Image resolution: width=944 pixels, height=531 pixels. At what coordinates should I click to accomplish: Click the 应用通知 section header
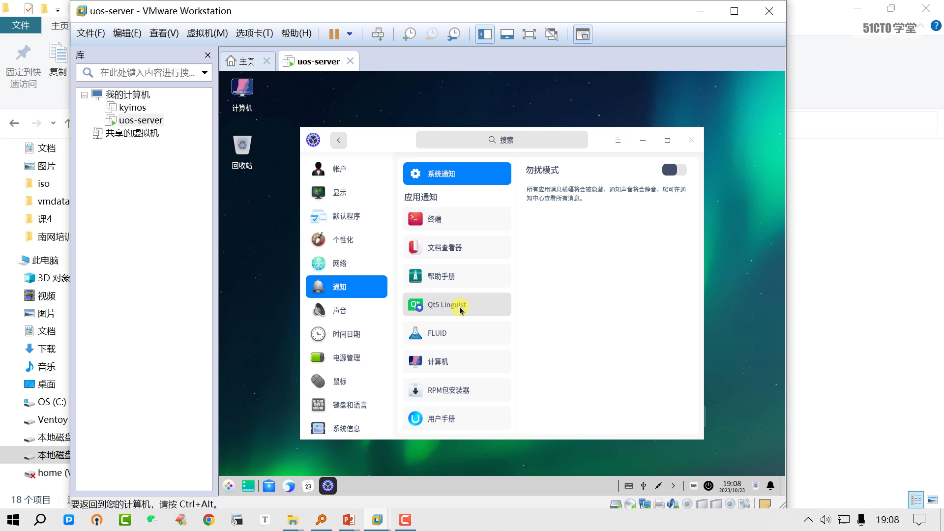420,197
